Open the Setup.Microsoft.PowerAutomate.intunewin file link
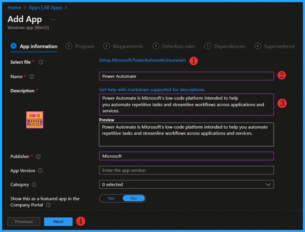 (x=142, y=60)
